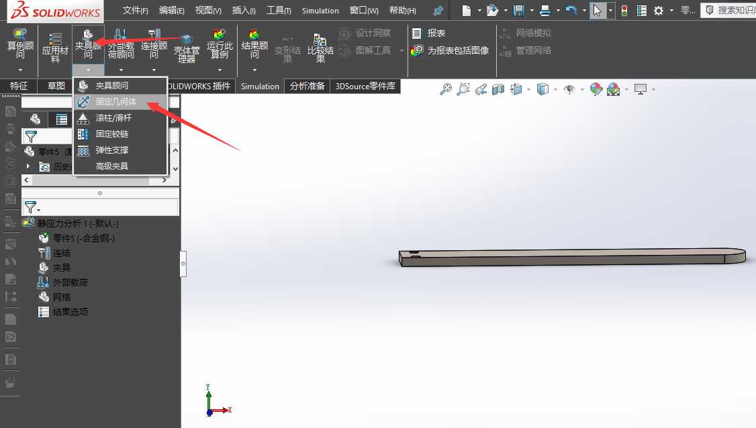The height and width of the screenshot is (428, 756).
Task: Select 固定铰链 fixed hinge option
Action: click(x=120, y=134)
